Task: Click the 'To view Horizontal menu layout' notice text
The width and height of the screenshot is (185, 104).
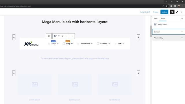Action: pos(75,58)
